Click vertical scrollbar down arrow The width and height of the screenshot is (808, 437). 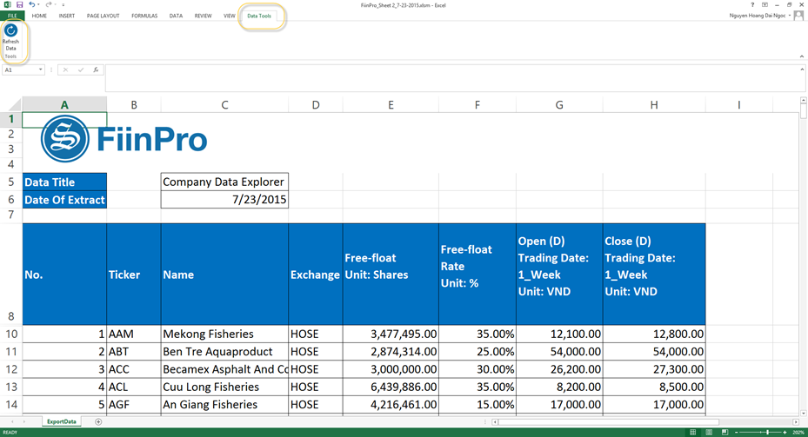(804, 413)
